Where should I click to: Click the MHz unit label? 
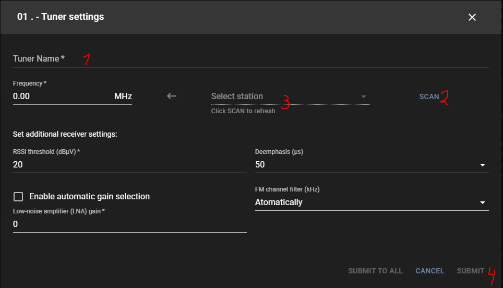point(123,97)
